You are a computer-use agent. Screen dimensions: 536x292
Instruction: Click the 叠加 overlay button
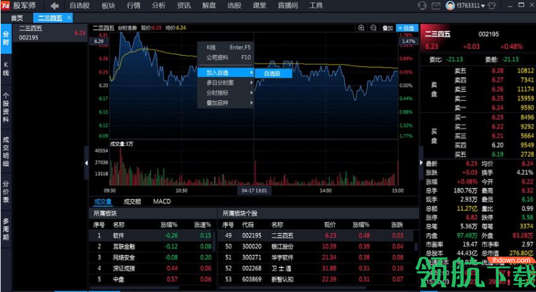coord(388,28)
